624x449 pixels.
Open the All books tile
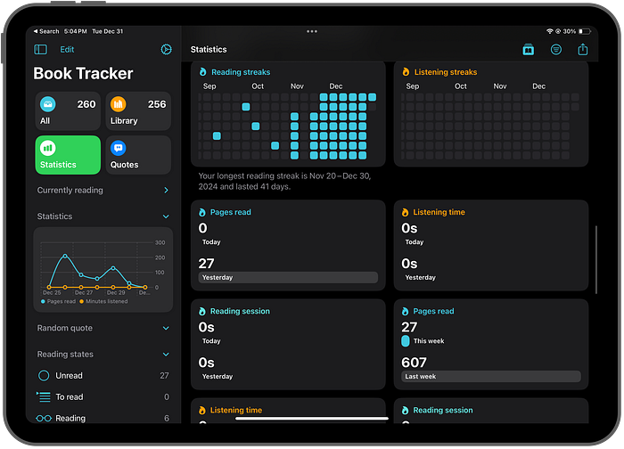tap(68, 111)
